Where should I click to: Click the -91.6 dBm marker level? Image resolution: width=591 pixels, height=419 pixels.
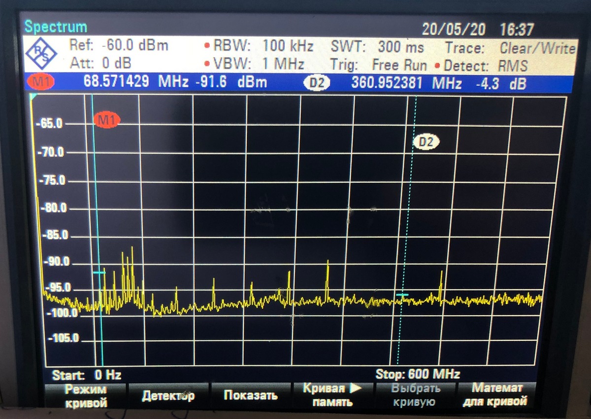[231, 82]
